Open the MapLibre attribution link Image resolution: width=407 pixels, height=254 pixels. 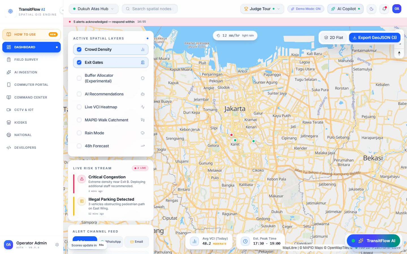(x=290, y=248)
